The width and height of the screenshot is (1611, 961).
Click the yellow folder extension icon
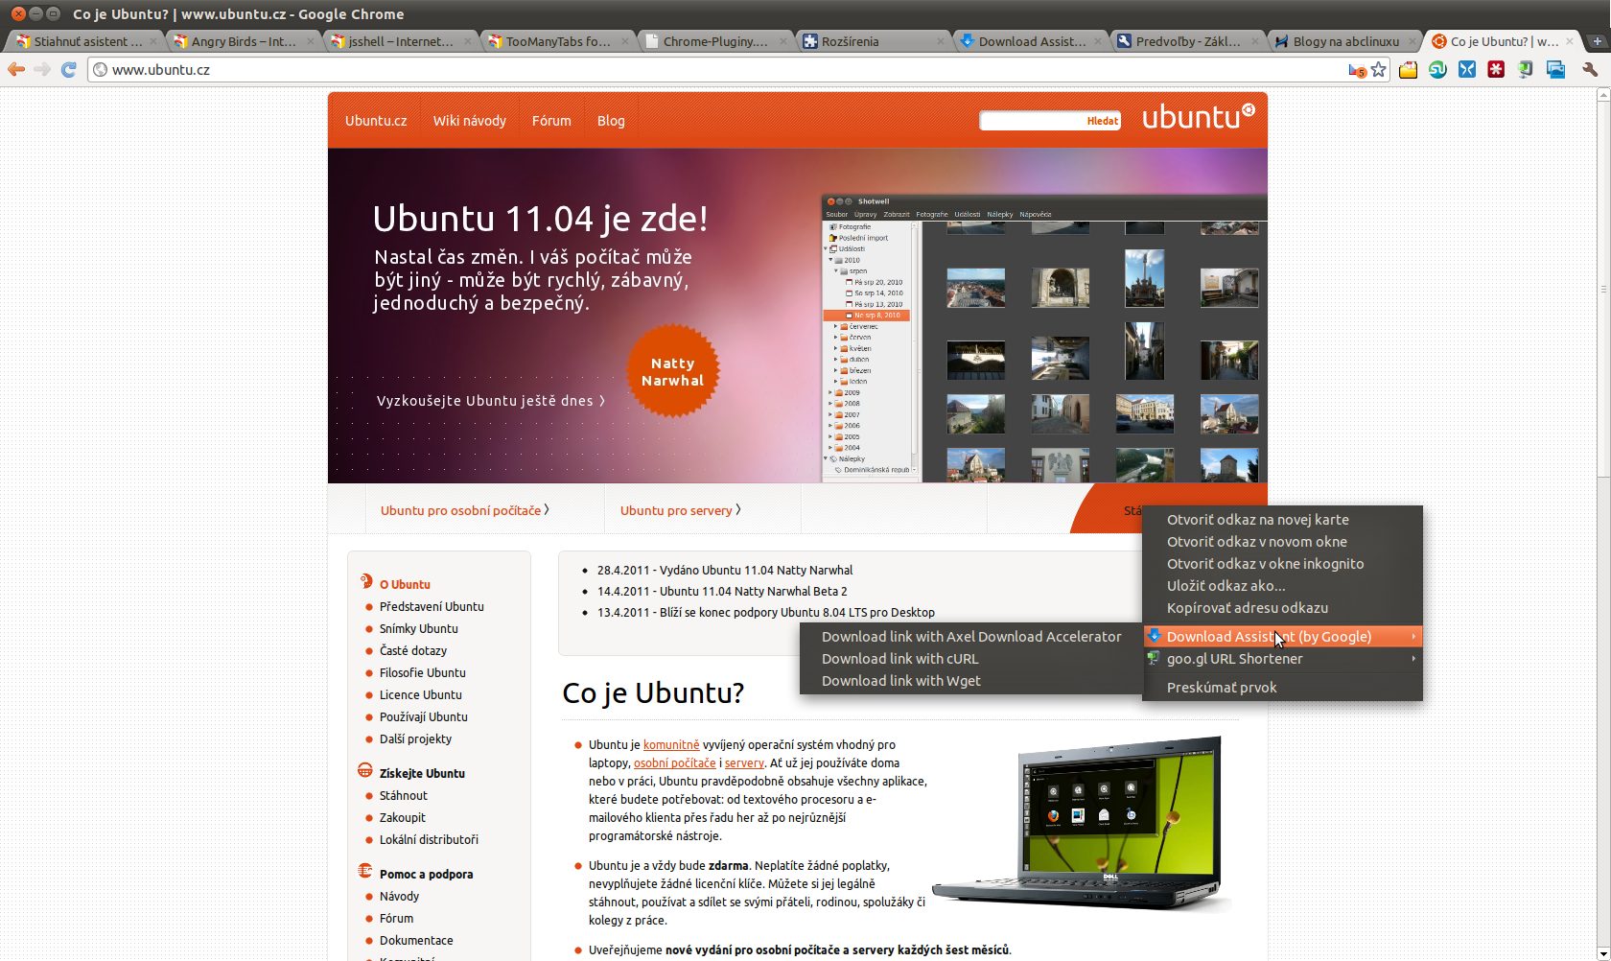coord(1408,69)
